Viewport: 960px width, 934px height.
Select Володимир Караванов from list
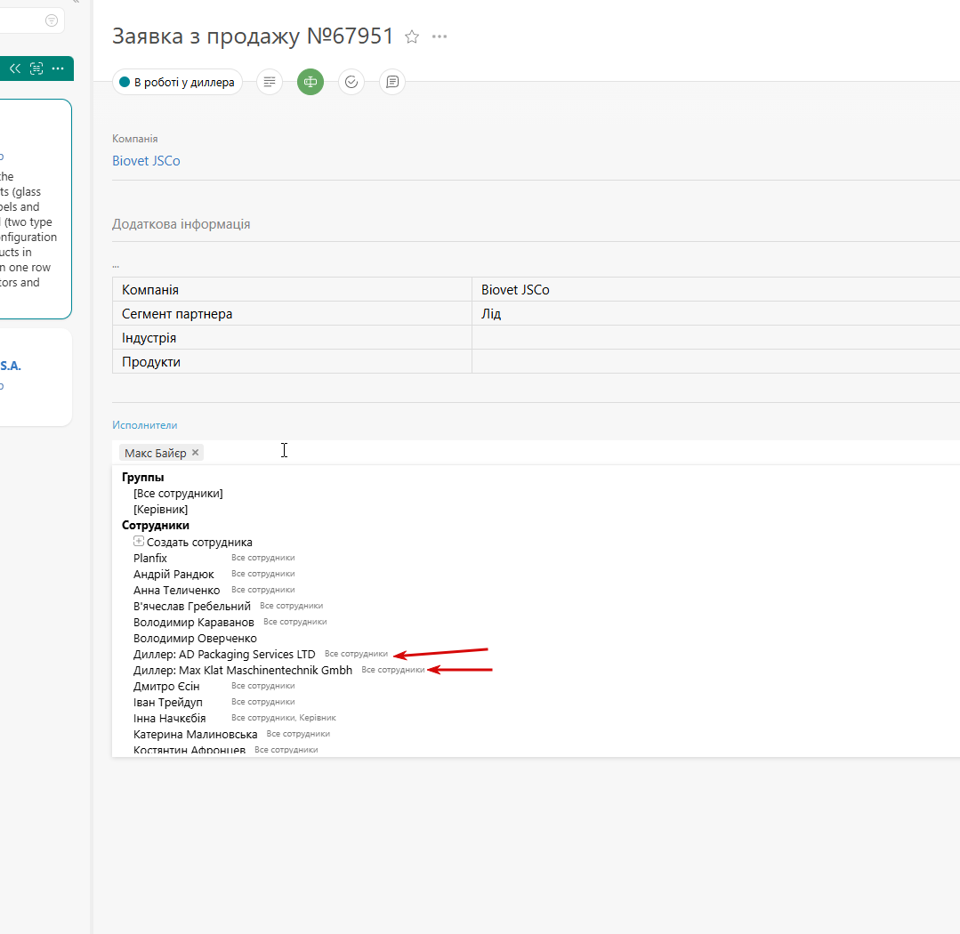pos(194,622)
